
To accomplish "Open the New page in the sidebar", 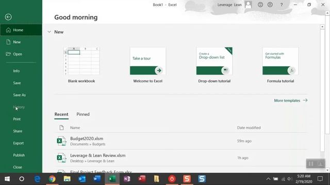I will (x=21, y=42).
